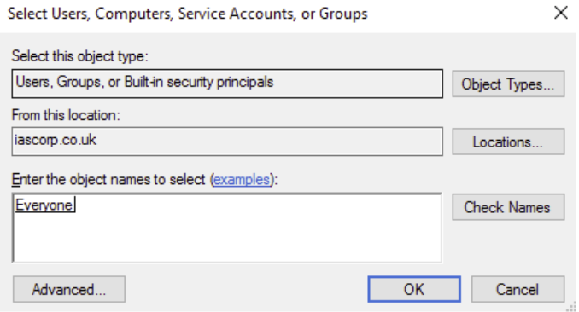Grab the resize grip at dialog corner
Image resolution: width=579 pixels, height=312 pixels.
tap(571, 307)
